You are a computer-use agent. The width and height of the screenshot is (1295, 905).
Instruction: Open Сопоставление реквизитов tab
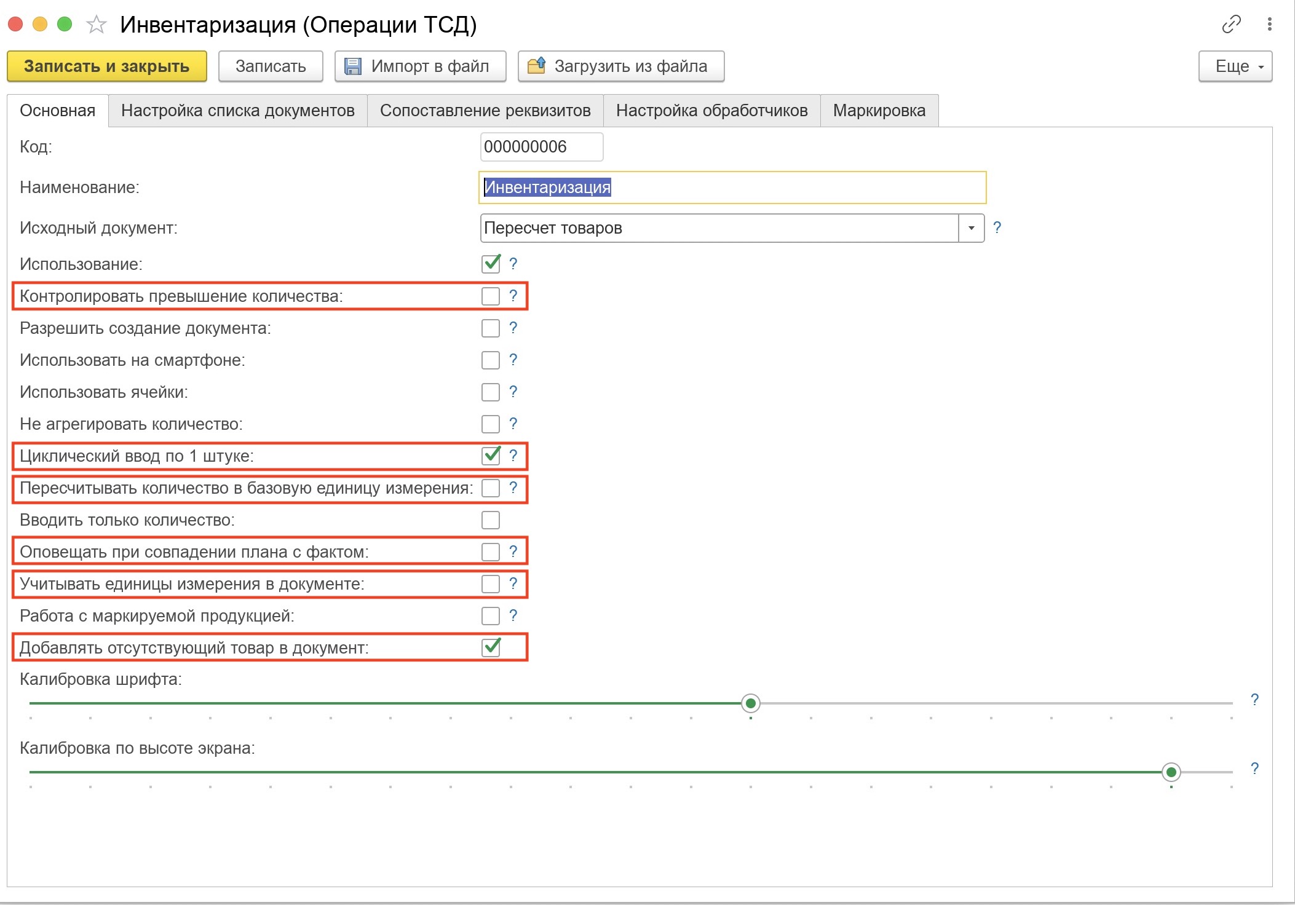coord(485,111)
